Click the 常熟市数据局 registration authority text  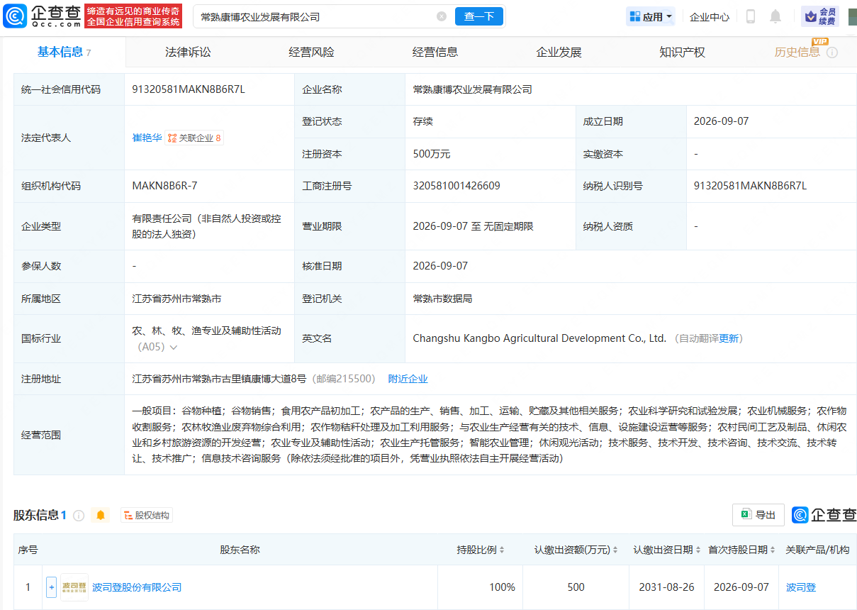[442, 299]
